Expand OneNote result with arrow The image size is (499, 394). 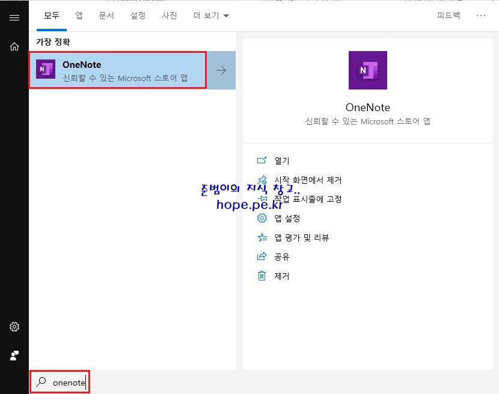(221, 70)
